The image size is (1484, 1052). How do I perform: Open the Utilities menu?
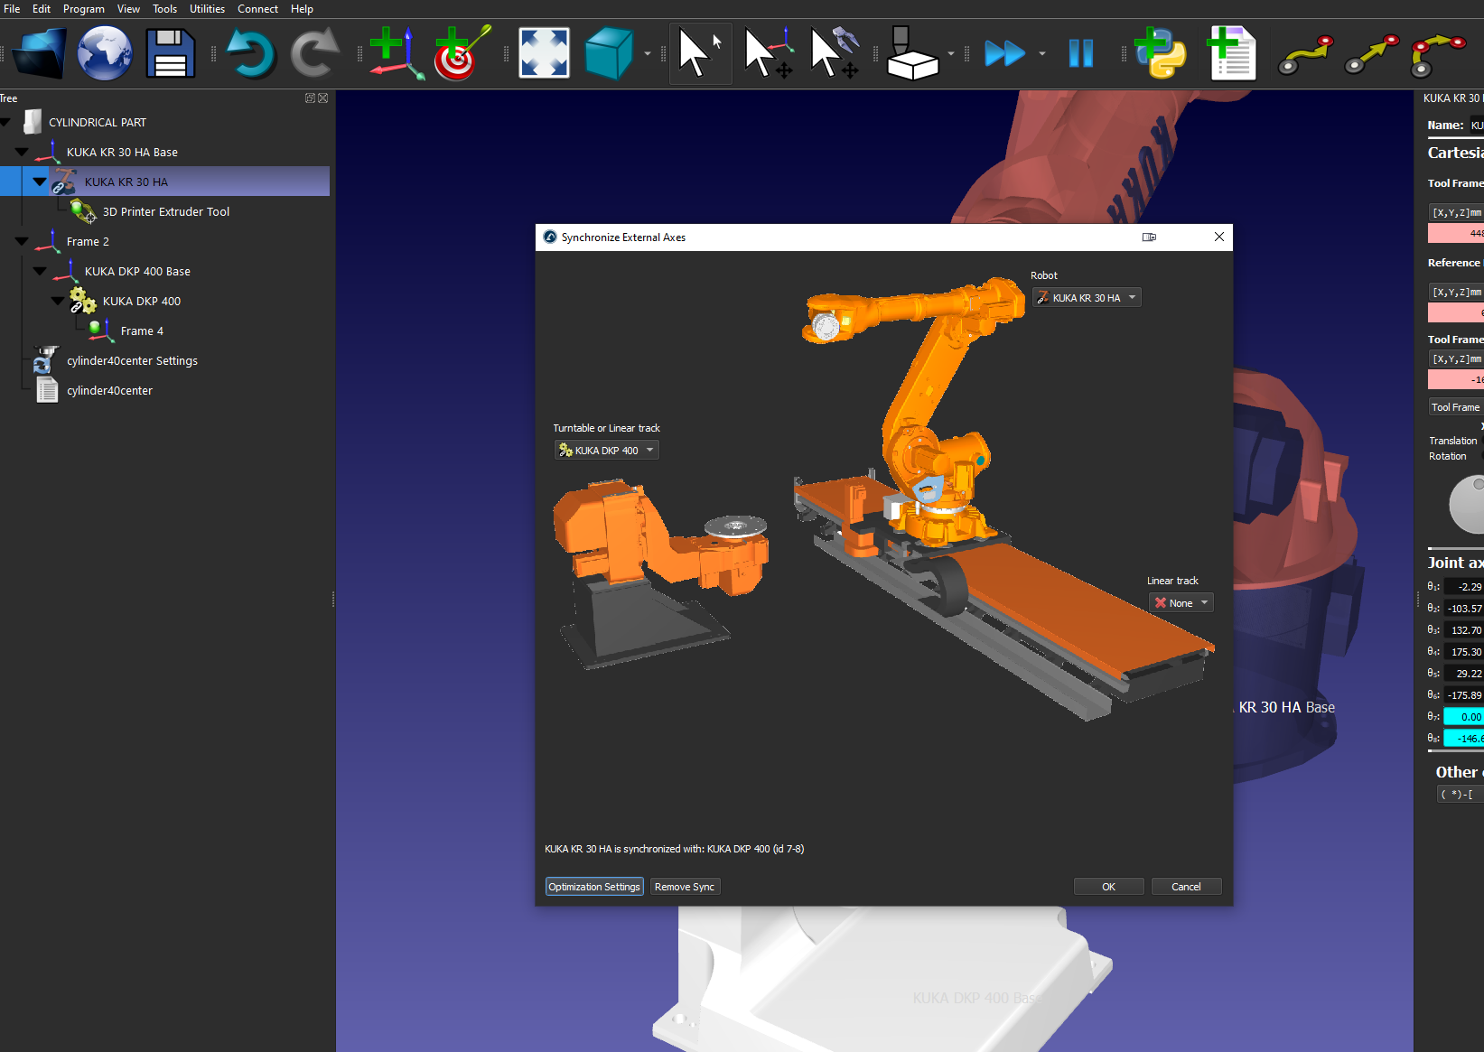click(x=207, y=9)
